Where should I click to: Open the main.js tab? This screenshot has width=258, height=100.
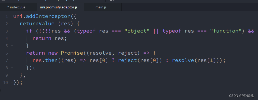[x=101, y=7]
